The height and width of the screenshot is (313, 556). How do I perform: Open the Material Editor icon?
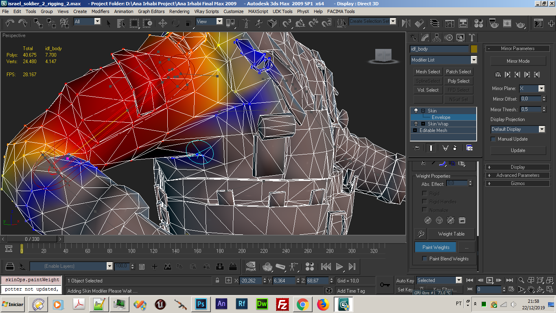click(479, 23)
